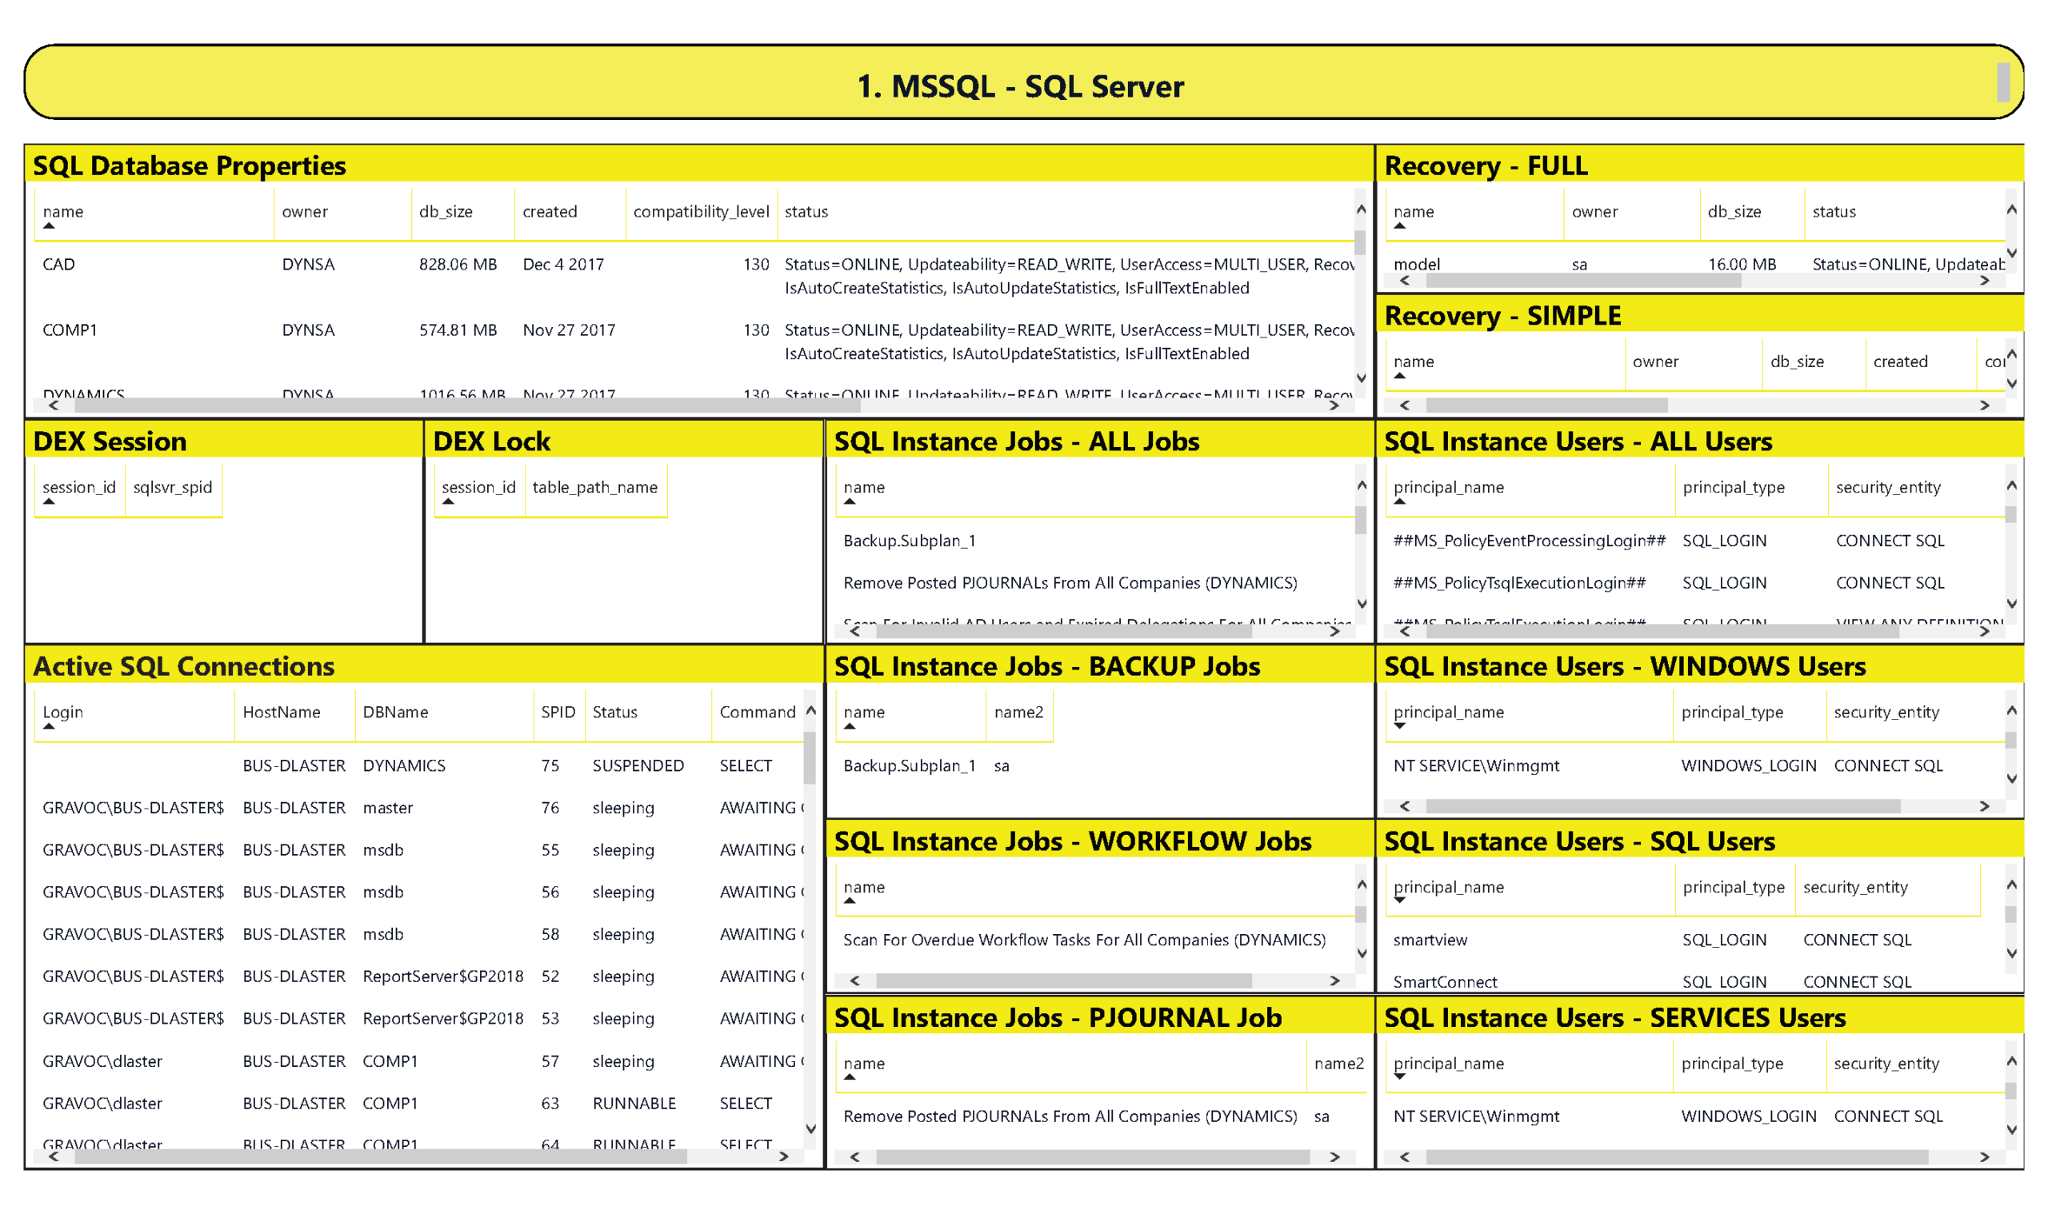2048x1214 pixels.
Task: Select model database in Recovery - FULL
Action: (1417, 265)
